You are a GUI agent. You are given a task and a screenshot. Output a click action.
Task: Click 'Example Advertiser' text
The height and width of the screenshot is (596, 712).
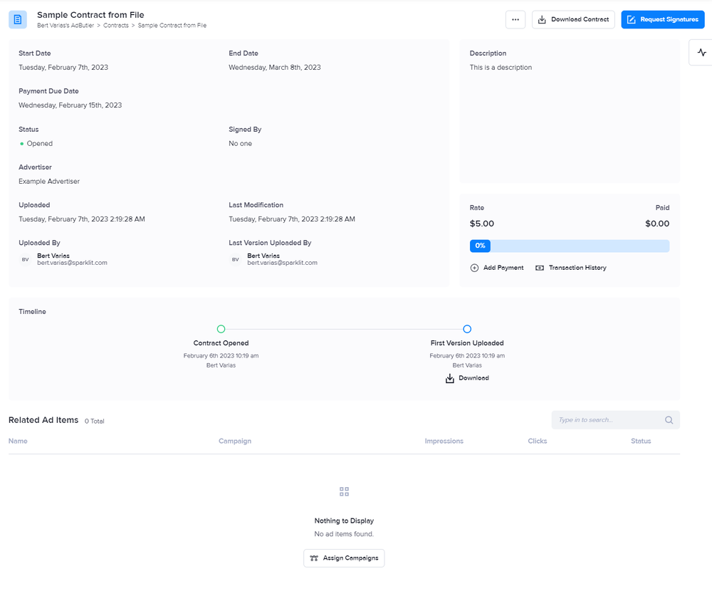[49, 182]
